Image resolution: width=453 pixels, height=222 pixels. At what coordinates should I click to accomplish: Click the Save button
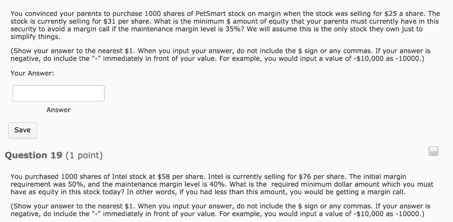pyautogui.click(x=23, y=130)
